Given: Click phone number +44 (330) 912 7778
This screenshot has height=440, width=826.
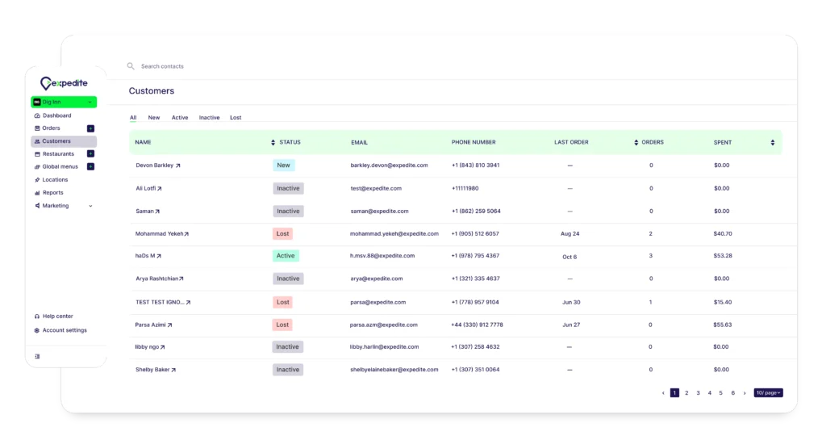Looking at the screenshot, I should tap(477, 325).
